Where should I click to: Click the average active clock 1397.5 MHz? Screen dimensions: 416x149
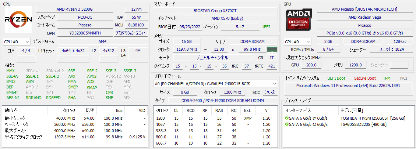pyautogui.click(x=65, y=137)
